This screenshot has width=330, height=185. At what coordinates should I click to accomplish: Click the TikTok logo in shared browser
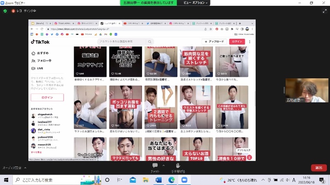[x=40, y=42]
